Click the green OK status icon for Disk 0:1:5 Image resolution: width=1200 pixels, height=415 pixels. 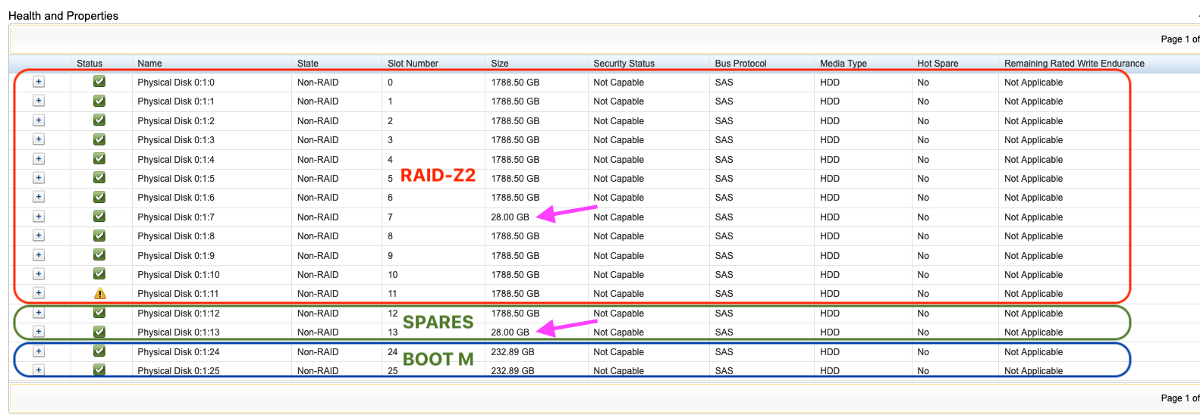99,177
